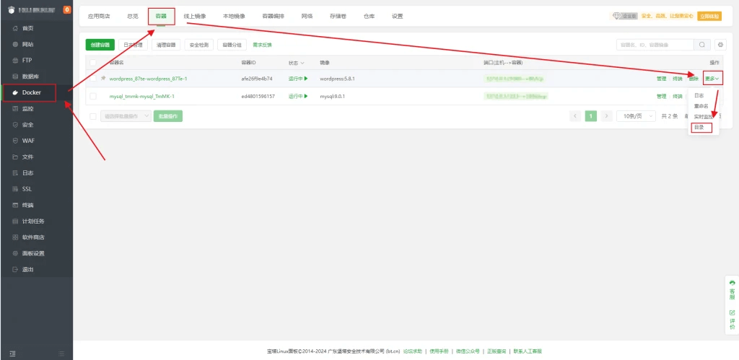Select 目录 in the 更多 menu

(699, 128)
